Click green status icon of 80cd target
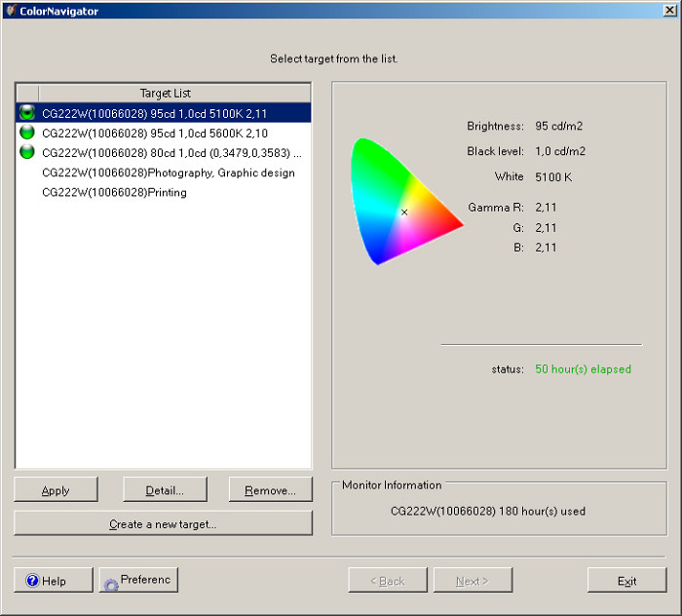Image resolution: width=682 pixels, height=616 pixels. click(x=27, y=153)
